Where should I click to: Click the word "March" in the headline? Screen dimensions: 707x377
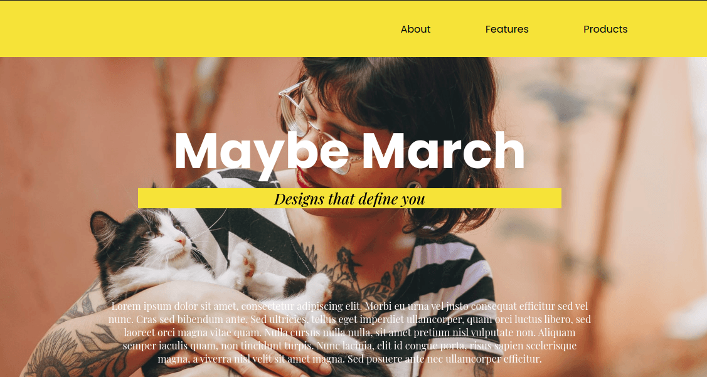tap(444, 150)
